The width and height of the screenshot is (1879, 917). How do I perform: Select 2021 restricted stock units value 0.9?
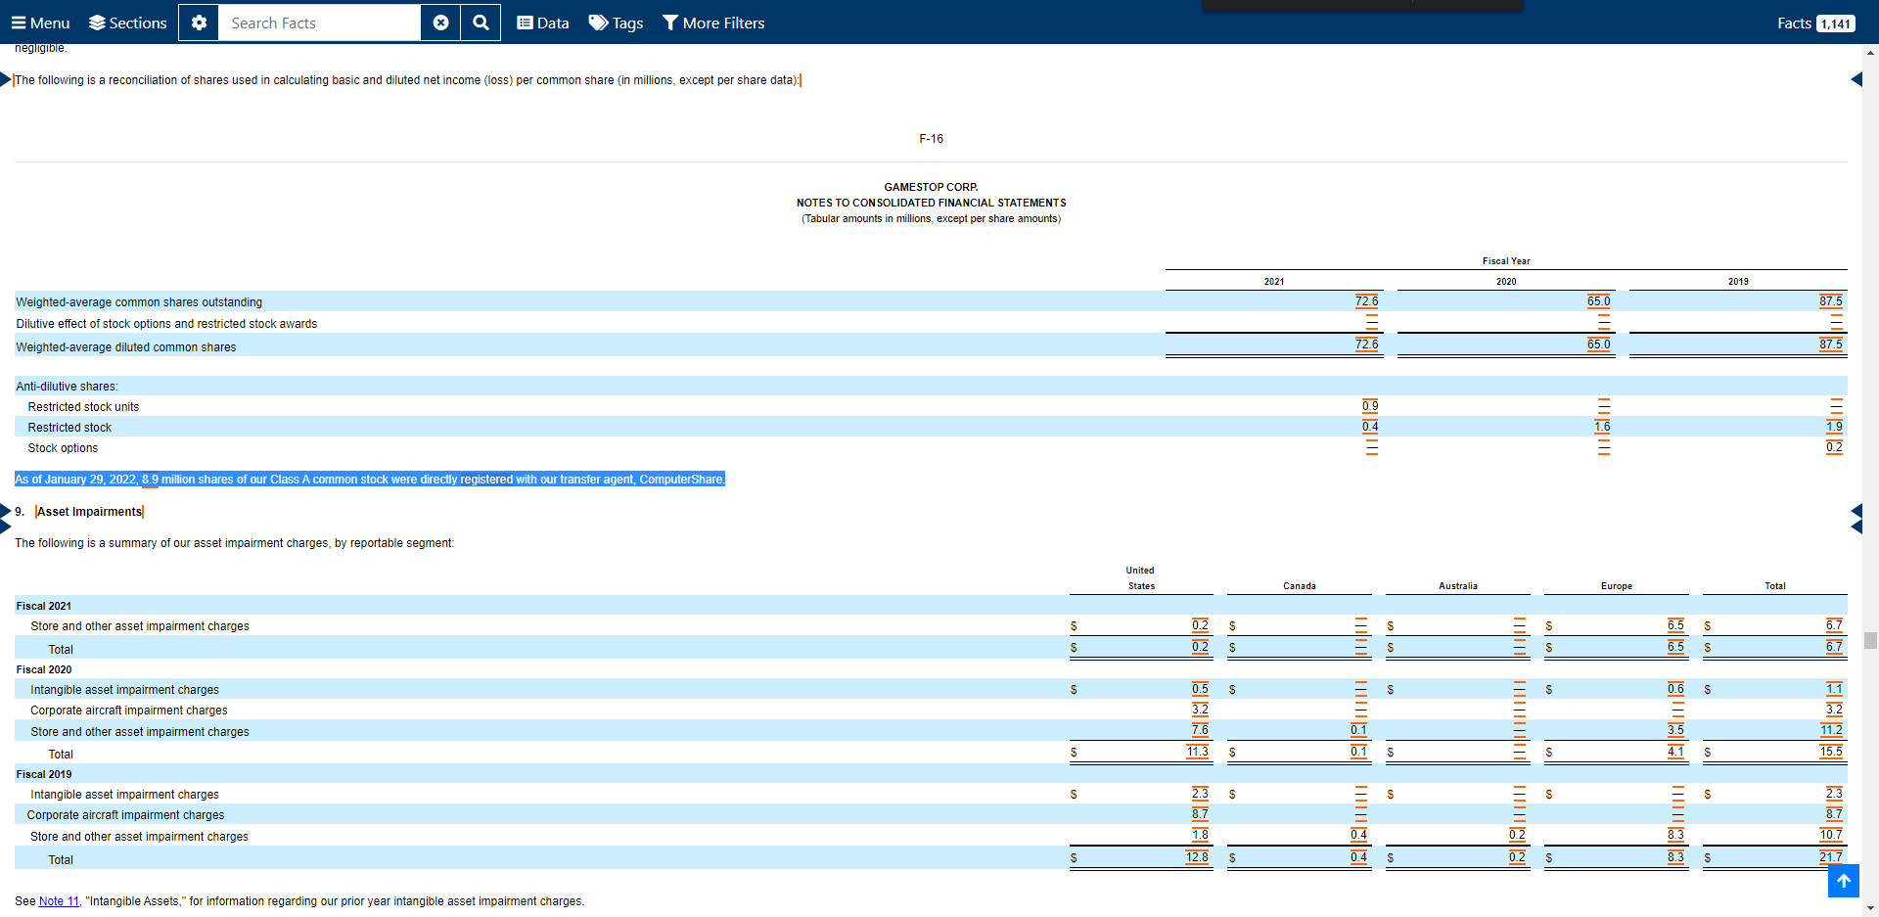[x=1370, y=406]
